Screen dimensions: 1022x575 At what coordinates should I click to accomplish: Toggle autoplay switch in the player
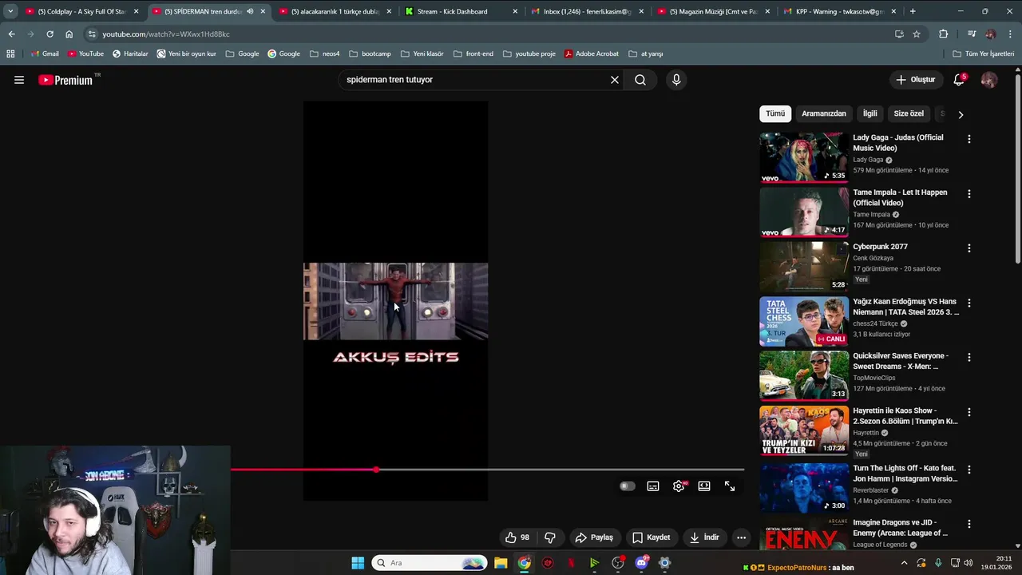pyautogui.click(x=628, y=486)
